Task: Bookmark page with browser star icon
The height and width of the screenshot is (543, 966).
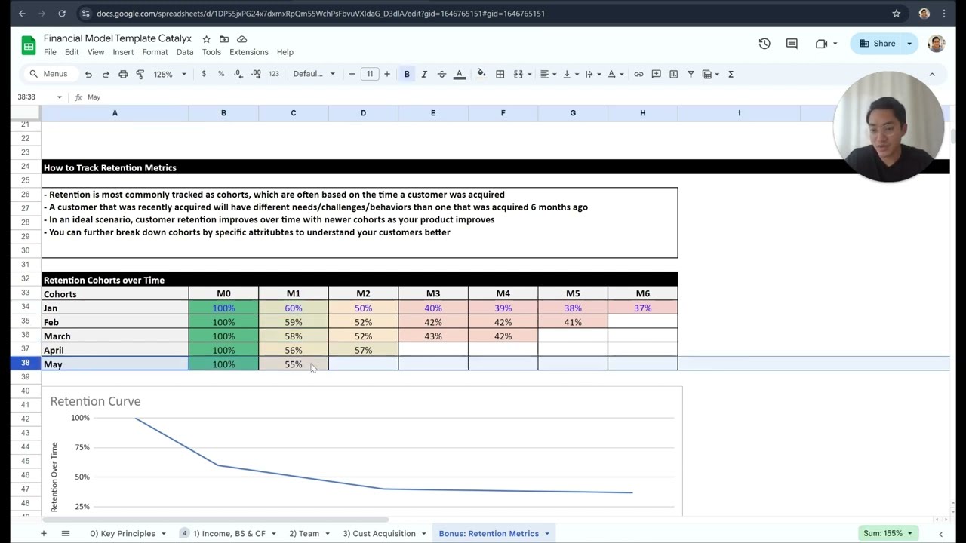Action: (897, 14)
